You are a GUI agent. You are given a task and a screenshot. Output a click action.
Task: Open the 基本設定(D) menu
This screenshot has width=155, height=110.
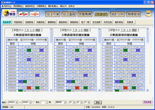pyautogui.click(x=7, y=6)
